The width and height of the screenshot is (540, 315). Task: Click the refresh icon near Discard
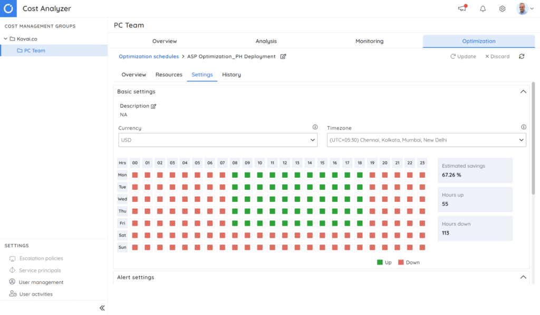click(x=521, y=56)
